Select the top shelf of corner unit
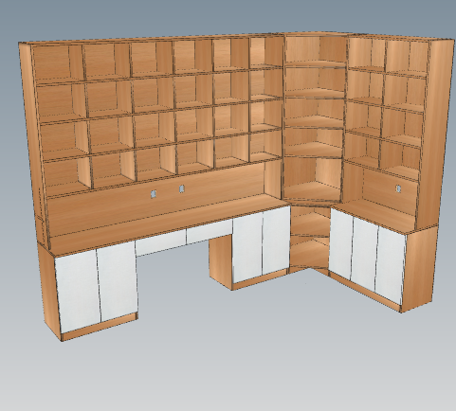Screen dimensions: 456x411 point(316,64)
